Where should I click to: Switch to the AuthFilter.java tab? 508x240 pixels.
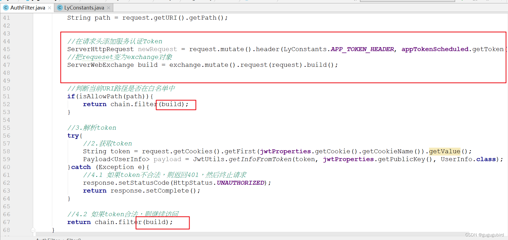point(28,8)
